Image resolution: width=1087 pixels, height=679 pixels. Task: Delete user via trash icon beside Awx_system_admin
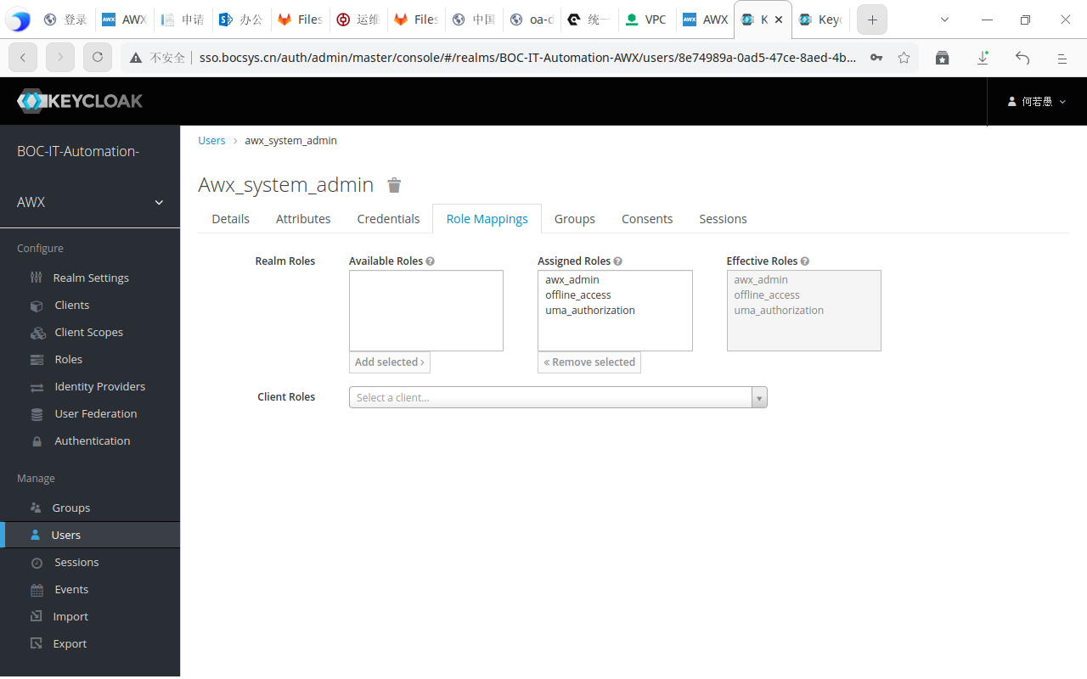coord(394,185)
